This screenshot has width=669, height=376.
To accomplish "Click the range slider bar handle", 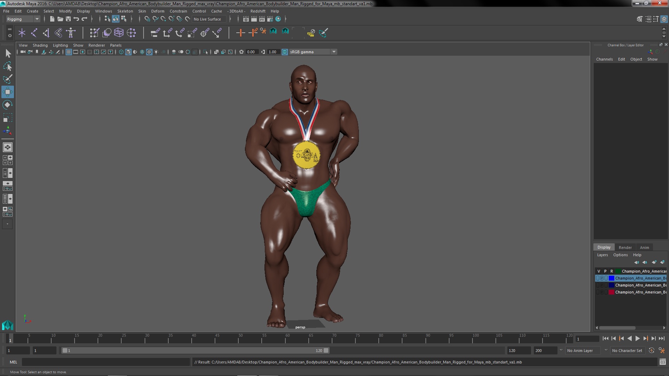I will coord(195,351).
